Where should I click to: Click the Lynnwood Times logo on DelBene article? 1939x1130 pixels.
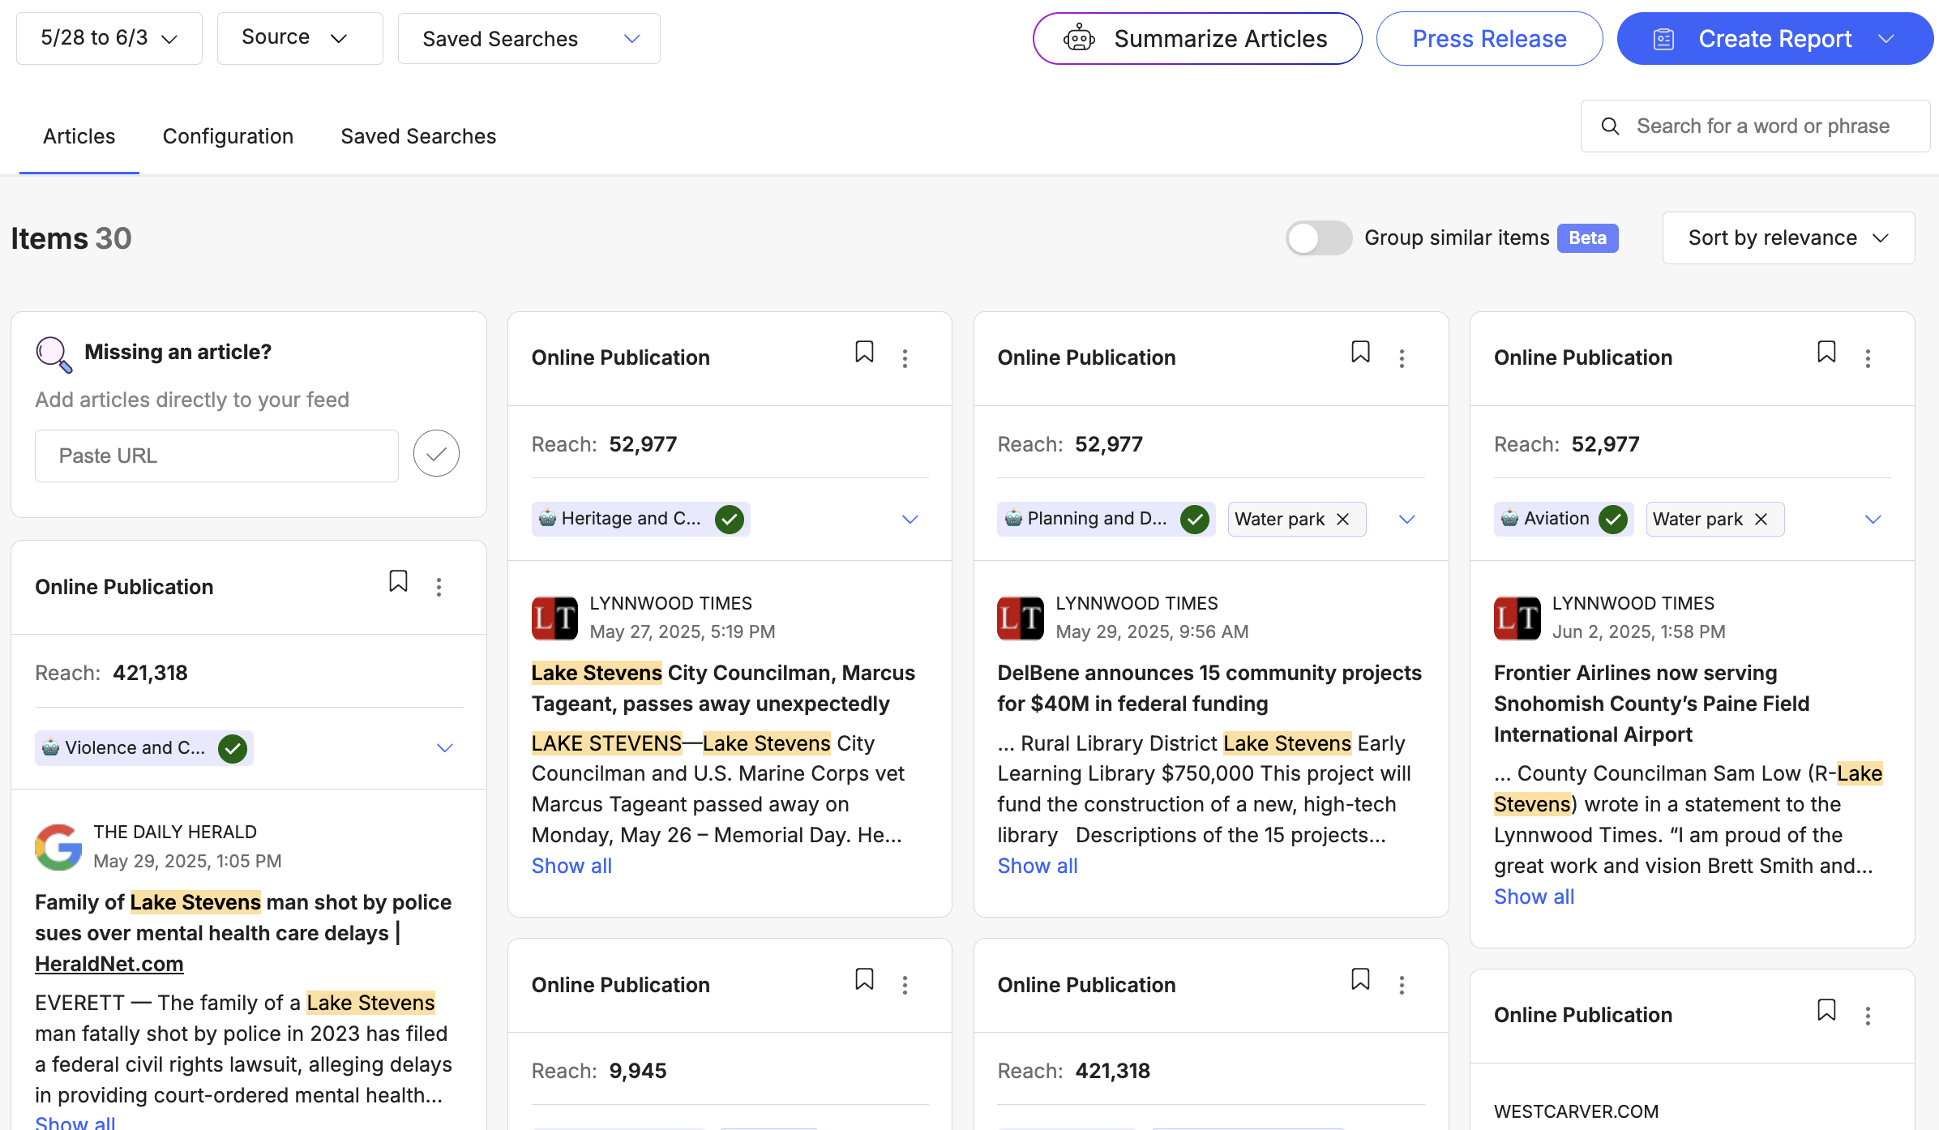(x=1021, y=618)
